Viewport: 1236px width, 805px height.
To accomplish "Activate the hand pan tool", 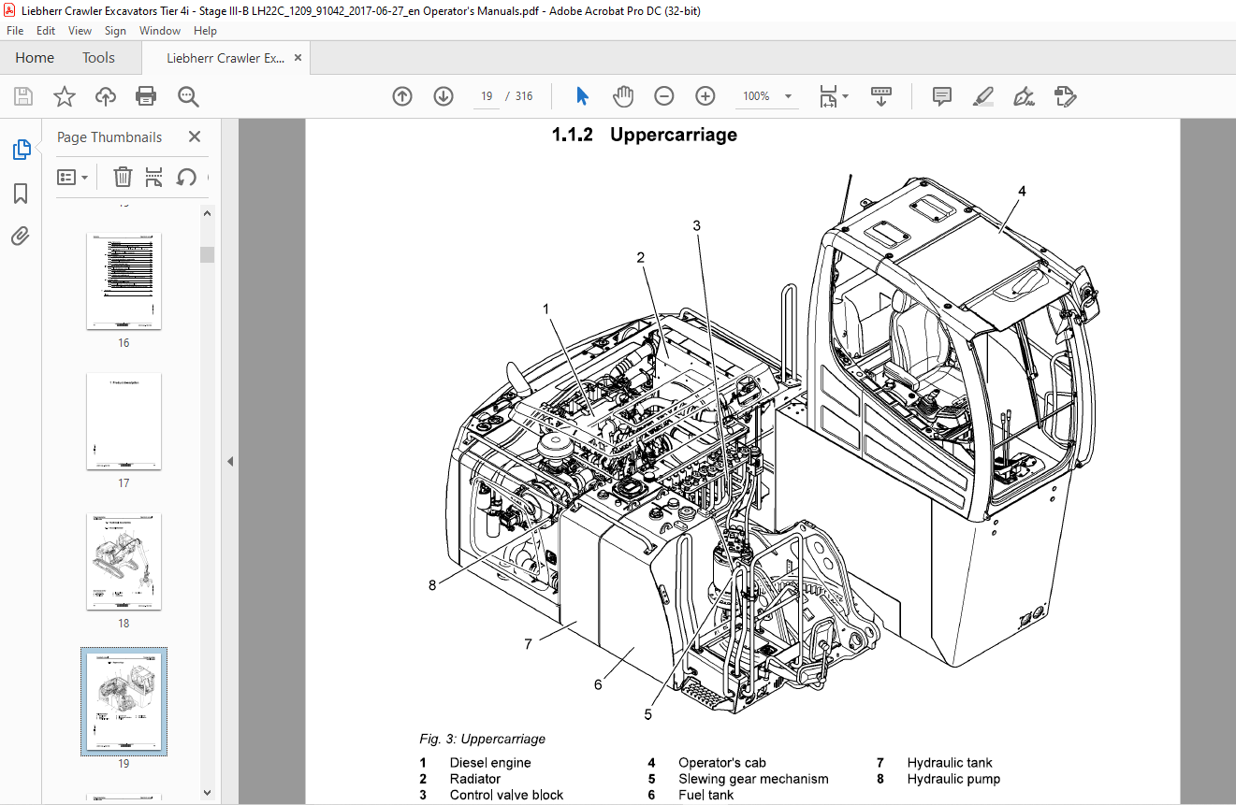I will pyautogui.click(x=623, y=96).
